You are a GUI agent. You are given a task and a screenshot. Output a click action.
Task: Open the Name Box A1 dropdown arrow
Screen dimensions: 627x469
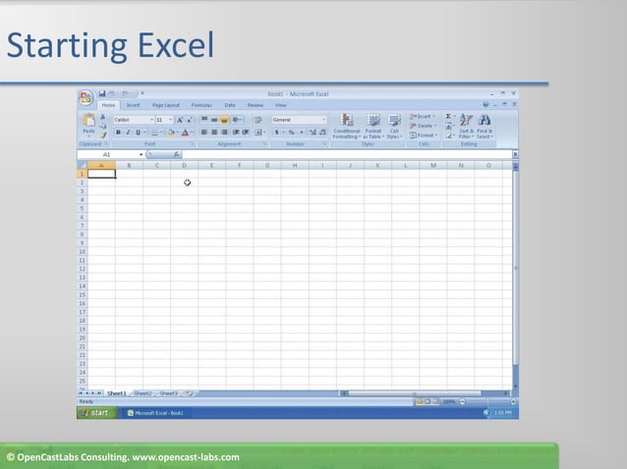(141, 154)
